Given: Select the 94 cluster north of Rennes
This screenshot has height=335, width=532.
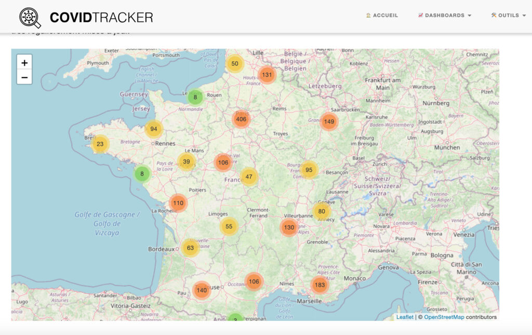Looking at the screenshot, I should click(154, 129).
